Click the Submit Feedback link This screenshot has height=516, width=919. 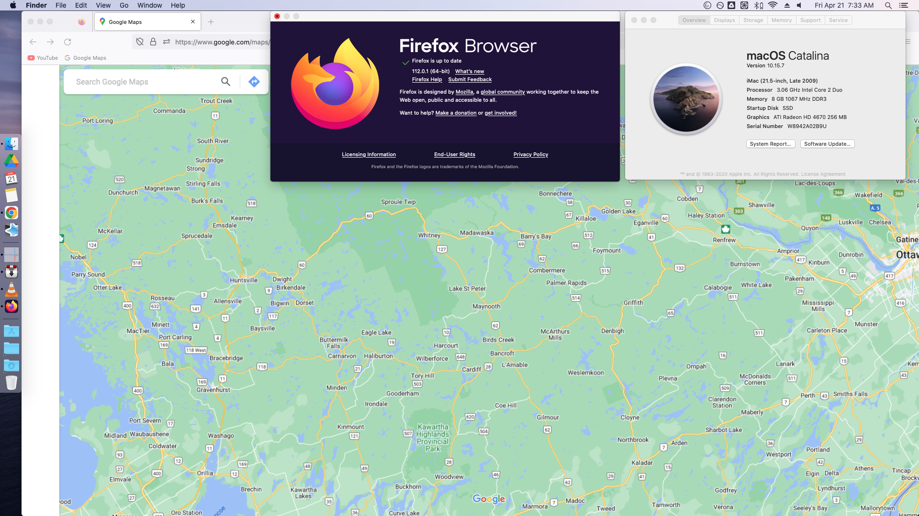click(x=470, y=79)
